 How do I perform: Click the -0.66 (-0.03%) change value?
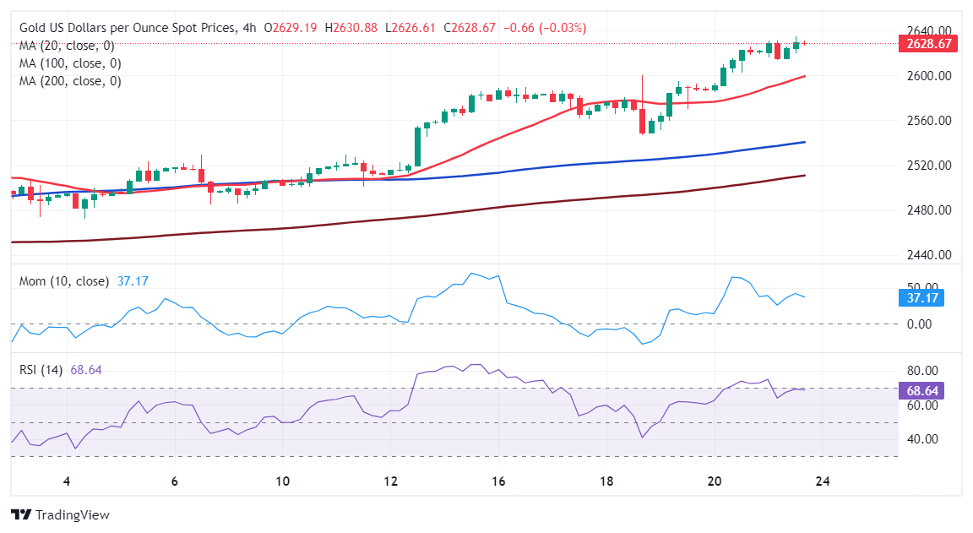[x=545, y=28]
